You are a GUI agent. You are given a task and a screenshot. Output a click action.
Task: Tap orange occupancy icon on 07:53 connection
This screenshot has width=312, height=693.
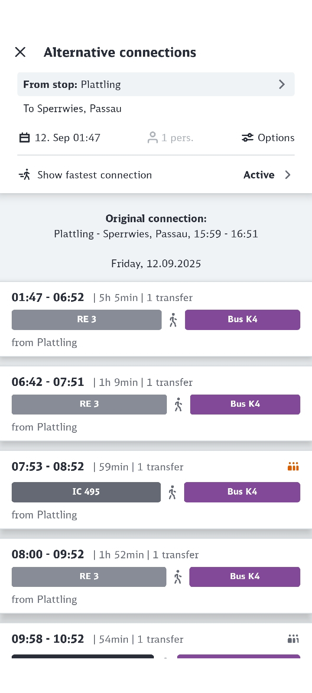(293, 466)
